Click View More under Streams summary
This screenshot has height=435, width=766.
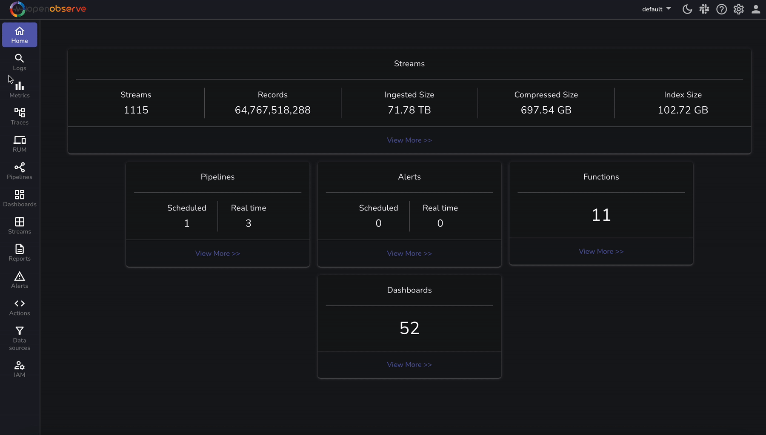click(x=409, y=140)
